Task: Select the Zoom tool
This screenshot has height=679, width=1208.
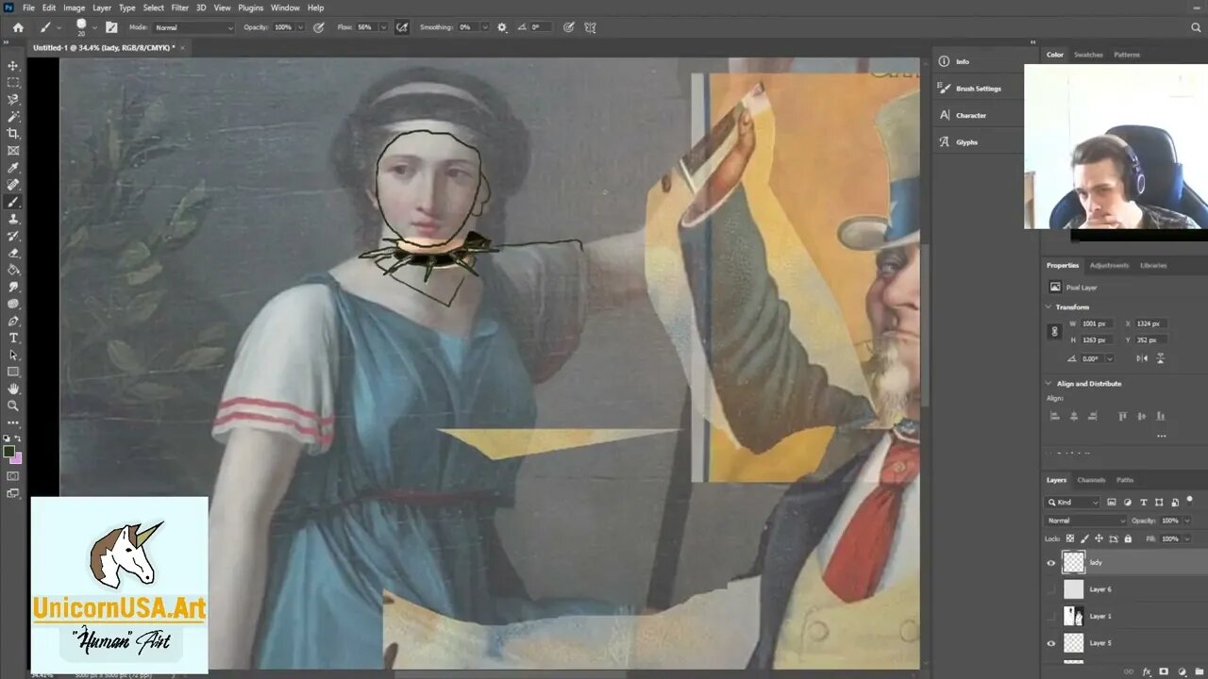Action: 13,406
